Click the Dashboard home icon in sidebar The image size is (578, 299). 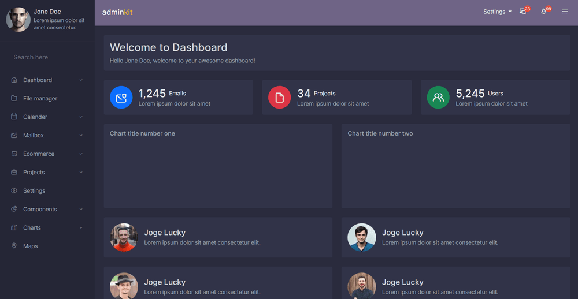click(x=14, y=80)
